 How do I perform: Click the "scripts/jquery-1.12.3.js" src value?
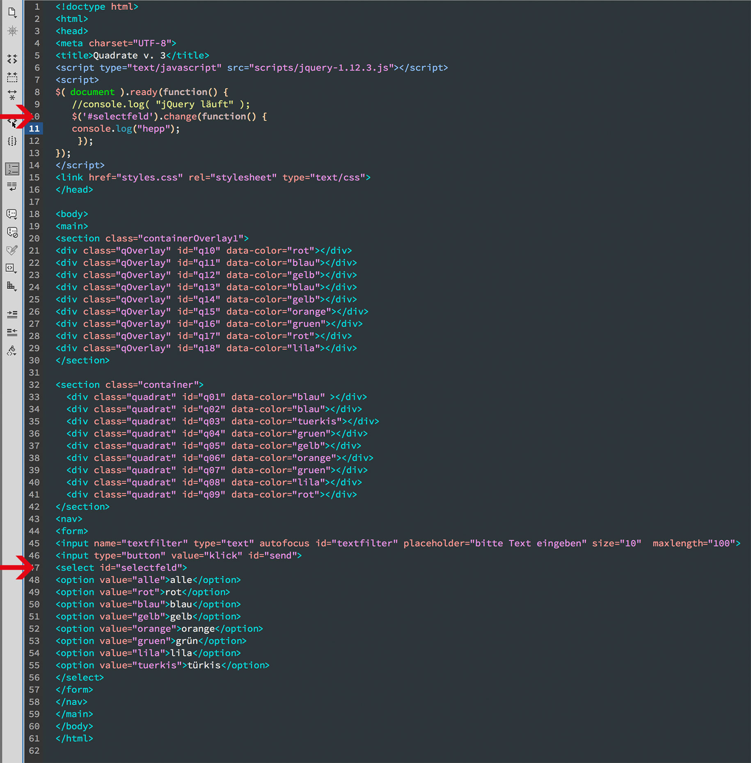(321, 68)
